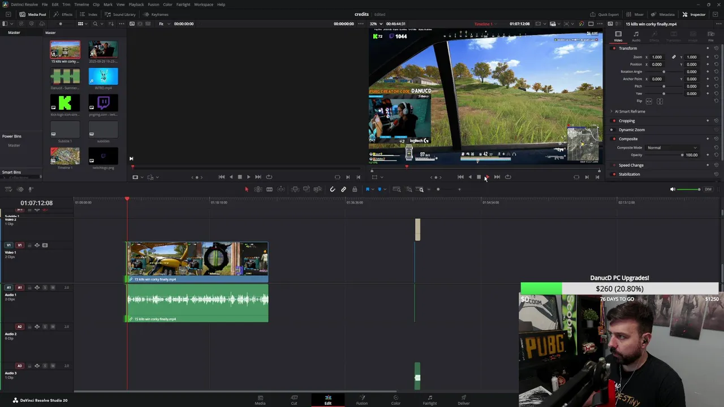
Task: Jump to first frame in timeline viewer
Action: 460,177
